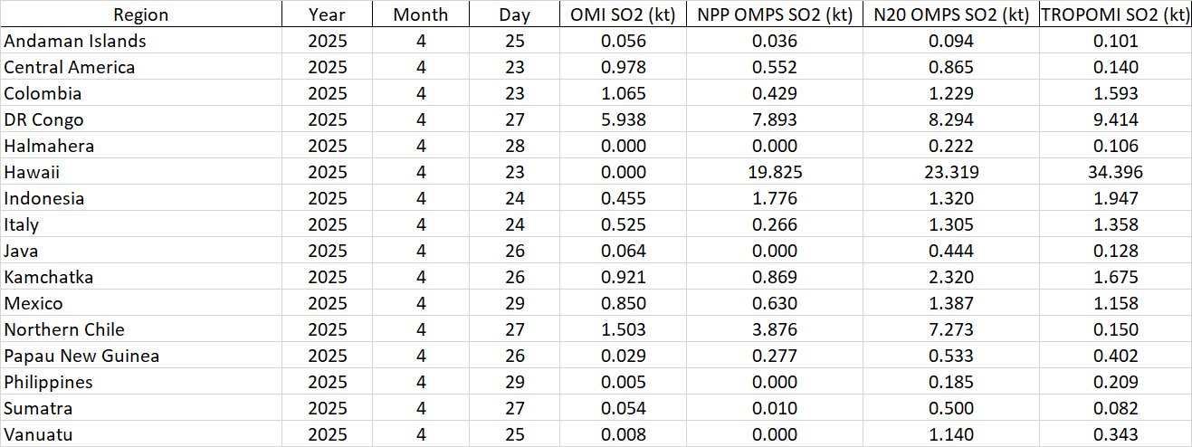Click Colombia's TROPOMI value 1.593

[x=1114, y=93]
